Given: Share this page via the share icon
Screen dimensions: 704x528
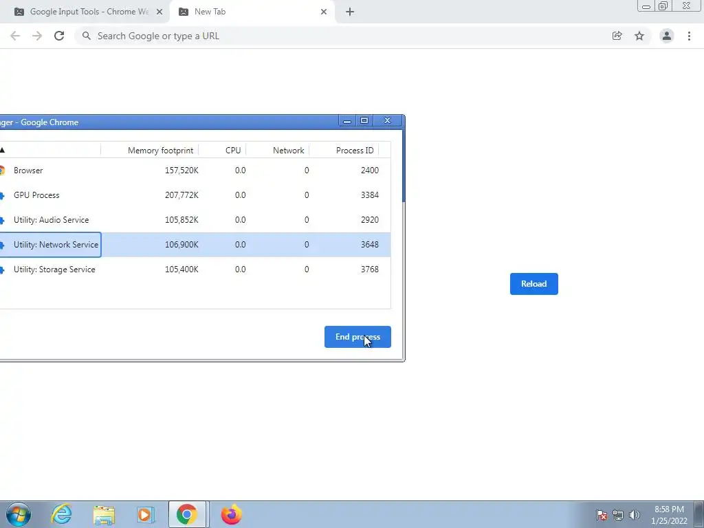Looking at the screenshot, I should point(617,36).
